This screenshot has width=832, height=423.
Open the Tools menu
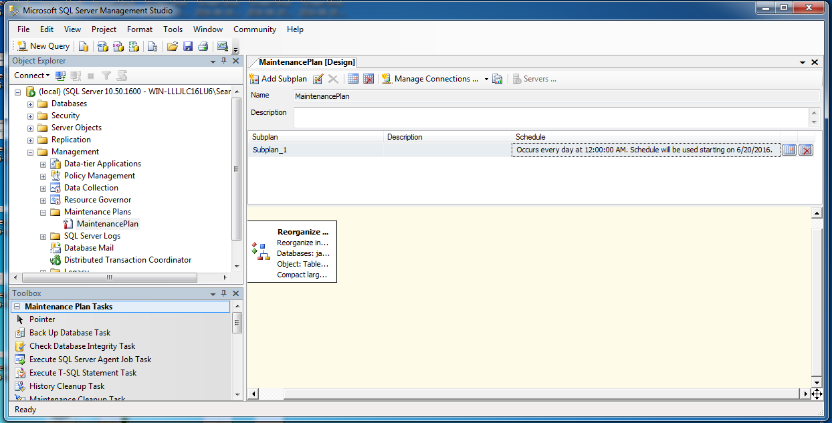click(x=173, y=29)
